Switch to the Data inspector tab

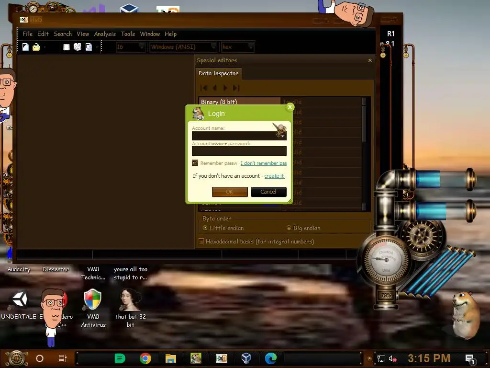click(x=218, y=73)
